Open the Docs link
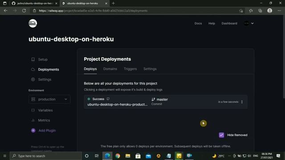Screen dimensions: 285x160 (198, 24)
